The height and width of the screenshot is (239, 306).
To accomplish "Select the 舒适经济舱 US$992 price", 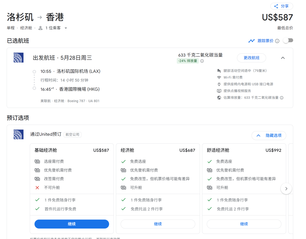I will tap(273, 150).
